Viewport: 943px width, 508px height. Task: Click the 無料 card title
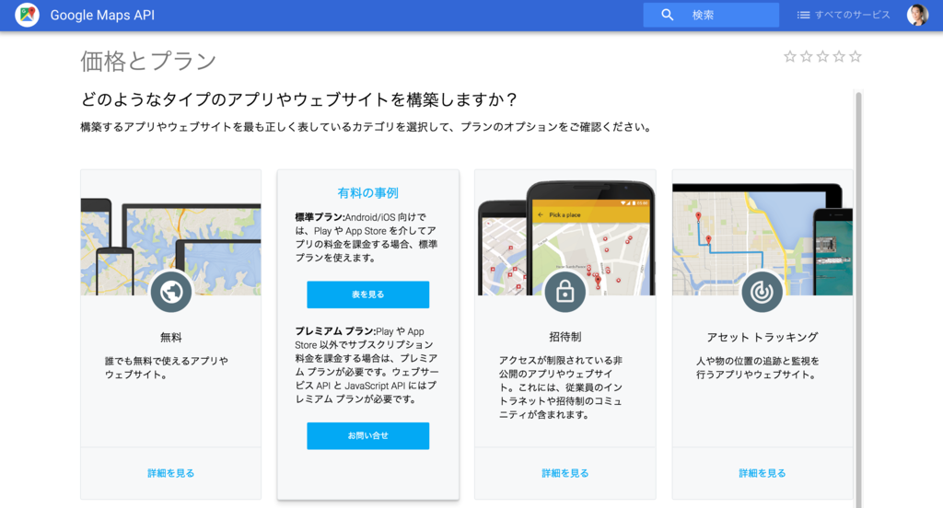tap(170, 337)
